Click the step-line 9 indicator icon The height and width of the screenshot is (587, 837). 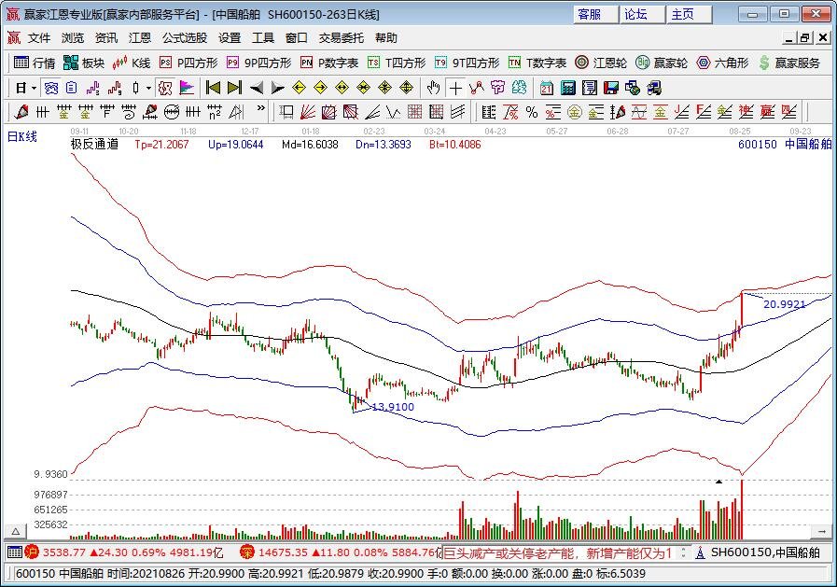click(x=115, y=88)
